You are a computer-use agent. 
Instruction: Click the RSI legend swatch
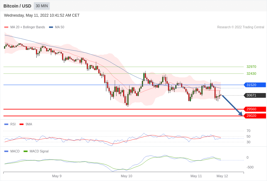[6, 124]
